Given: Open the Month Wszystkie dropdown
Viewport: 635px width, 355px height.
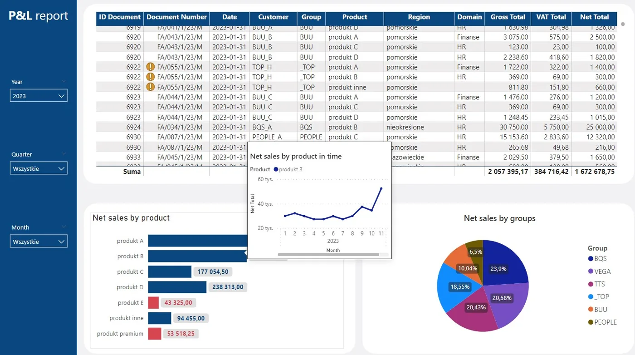Looking at the screenshot, I should (39, 242).
